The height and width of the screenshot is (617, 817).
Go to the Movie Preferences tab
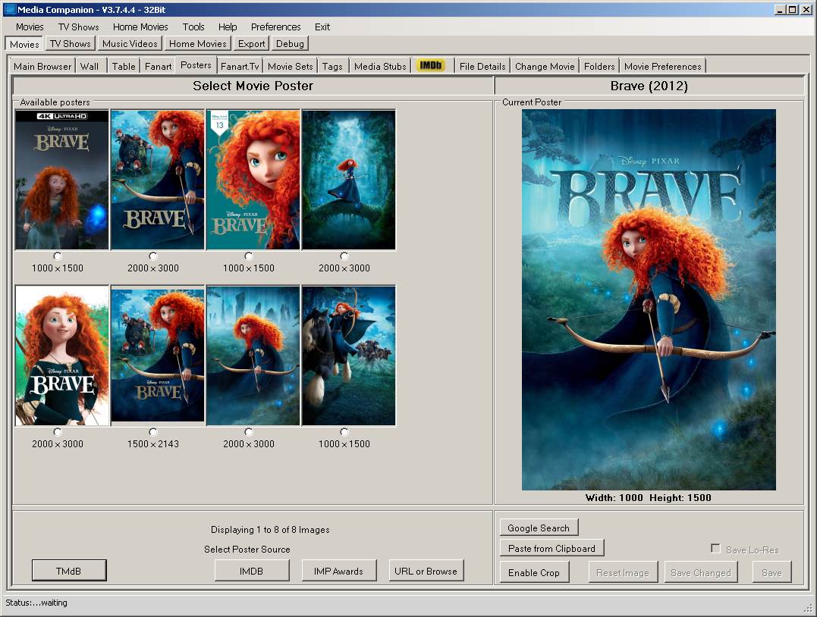pos(663,66)
